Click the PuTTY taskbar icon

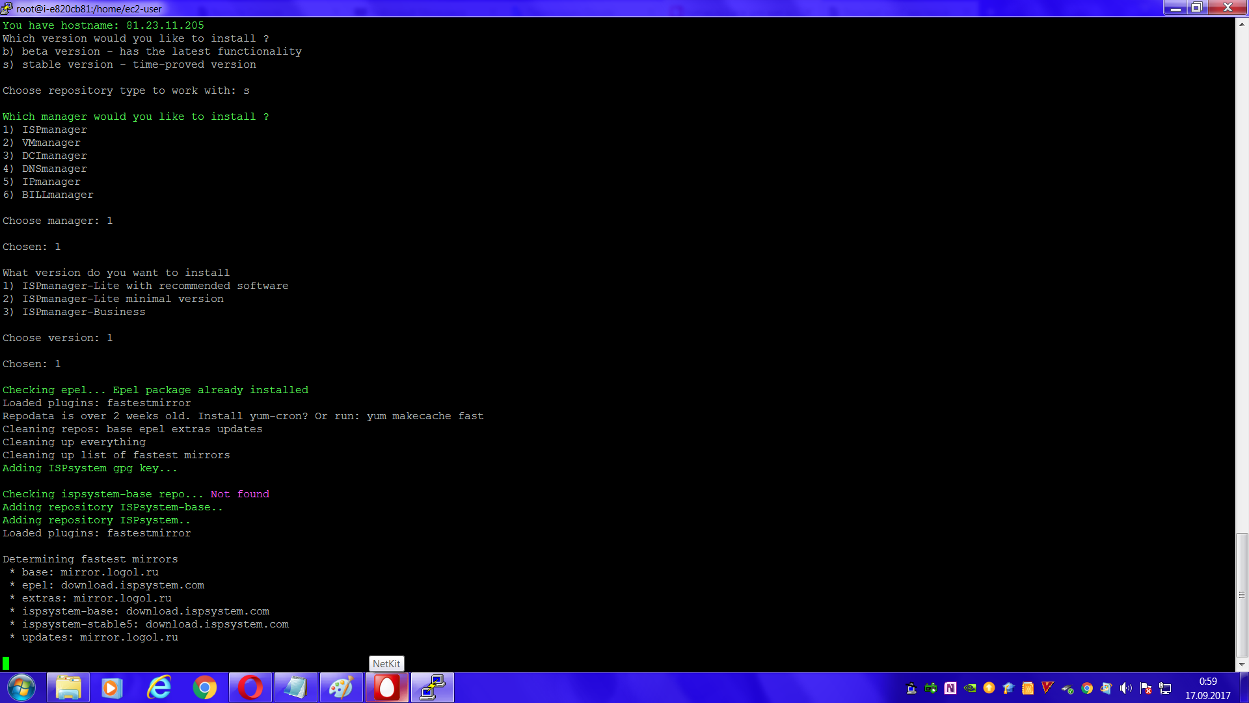coord(432,687)
